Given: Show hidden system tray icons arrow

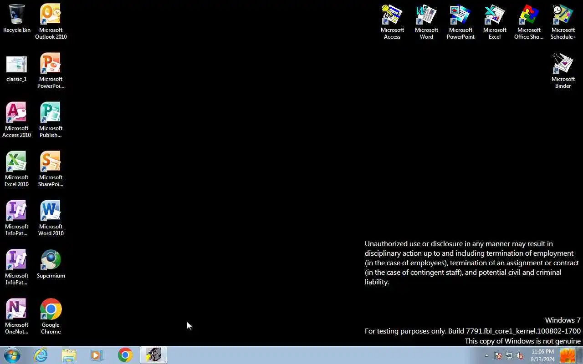Looking at the screenshot, I should (x=486, y=355).
